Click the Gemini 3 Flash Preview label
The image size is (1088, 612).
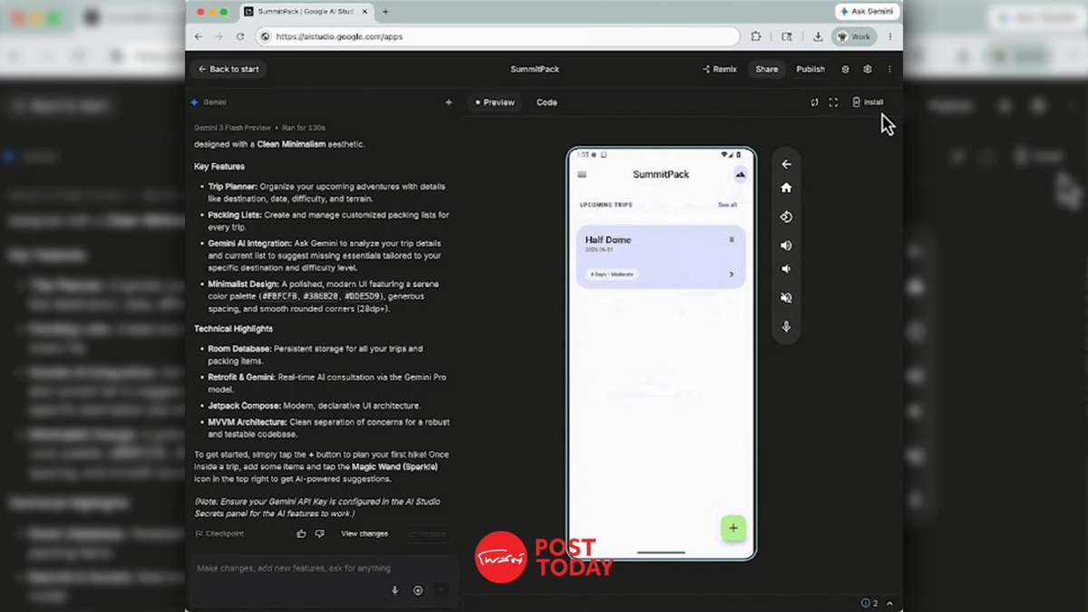[232, 128]
